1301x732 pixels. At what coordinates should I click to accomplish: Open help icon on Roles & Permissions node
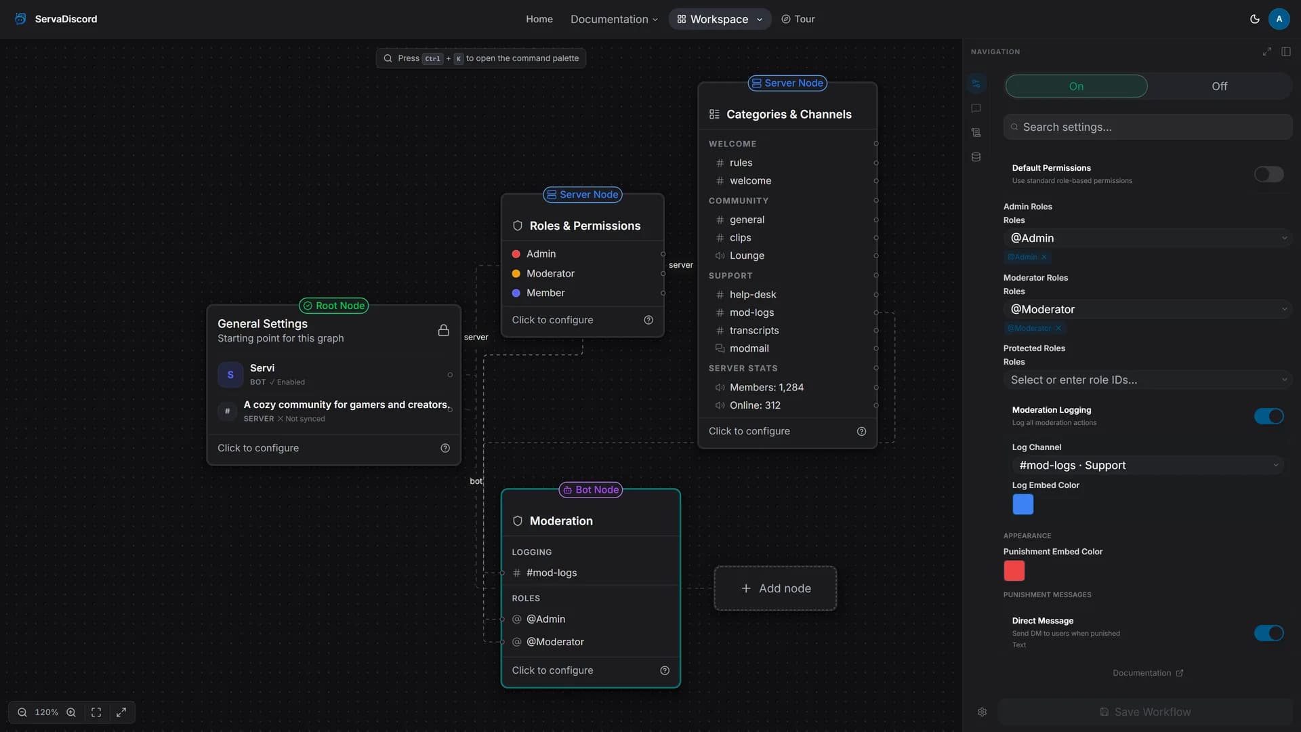(648, 320)
